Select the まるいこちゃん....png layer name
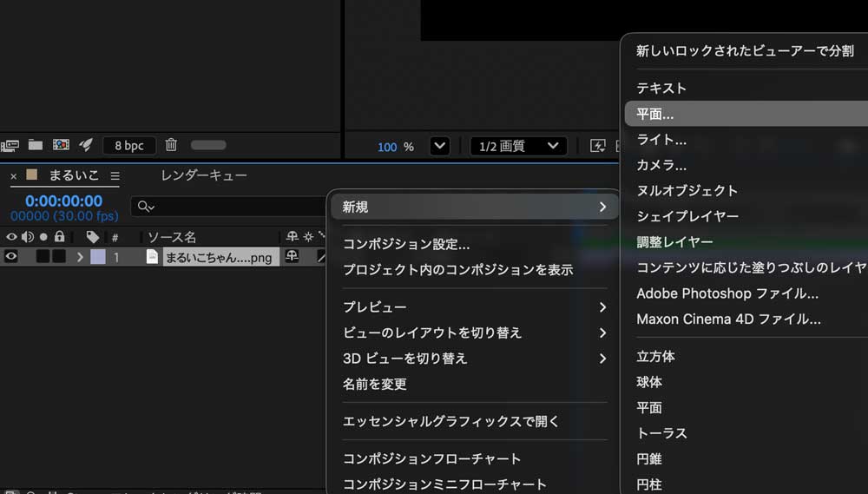Viewport: 868px width, 494px height. pyautogui.click(x=220, y=257)
